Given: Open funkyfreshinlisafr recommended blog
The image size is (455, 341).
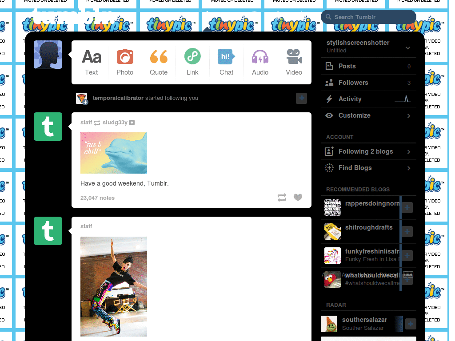Looking at the screenshot, I should [372, 251].
